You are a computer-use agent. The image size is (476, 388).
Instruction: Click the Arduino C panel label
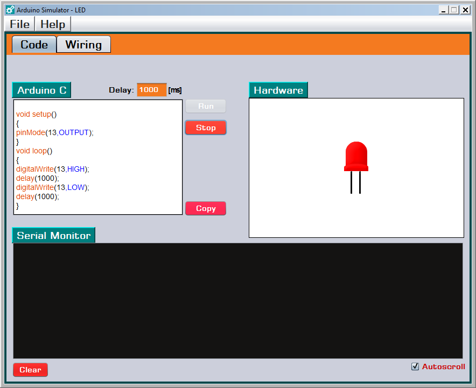click(41, 90)
